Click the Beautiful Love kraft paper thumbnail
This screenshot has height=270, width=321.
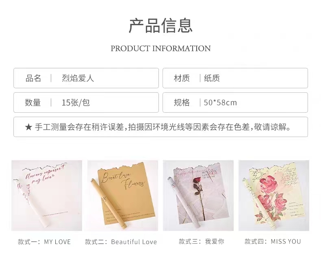pos(123,196)
